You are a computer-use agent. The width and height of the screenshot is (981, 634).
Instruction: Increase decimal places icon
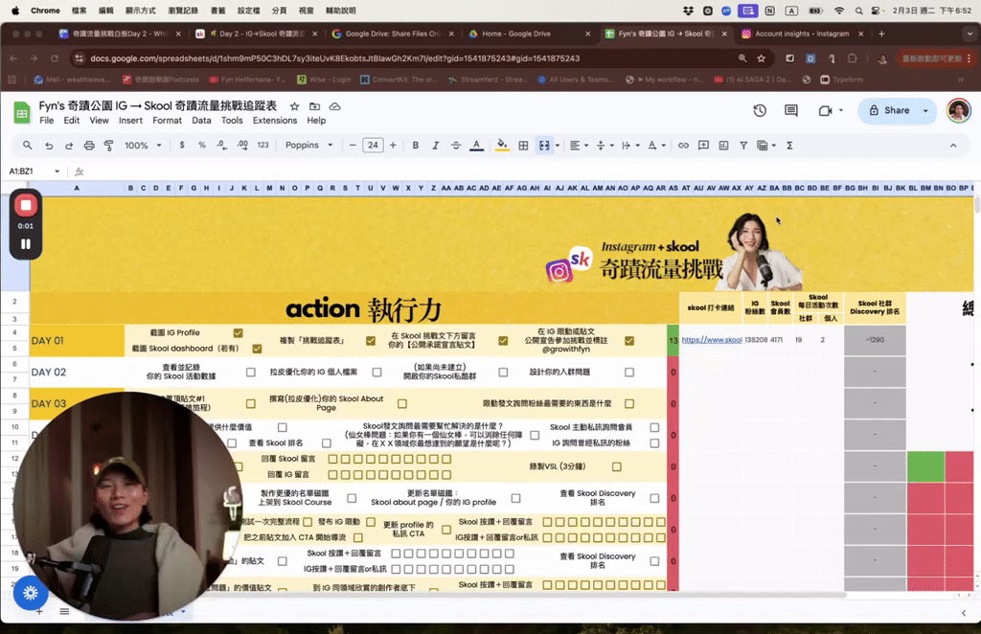(242, 145)
